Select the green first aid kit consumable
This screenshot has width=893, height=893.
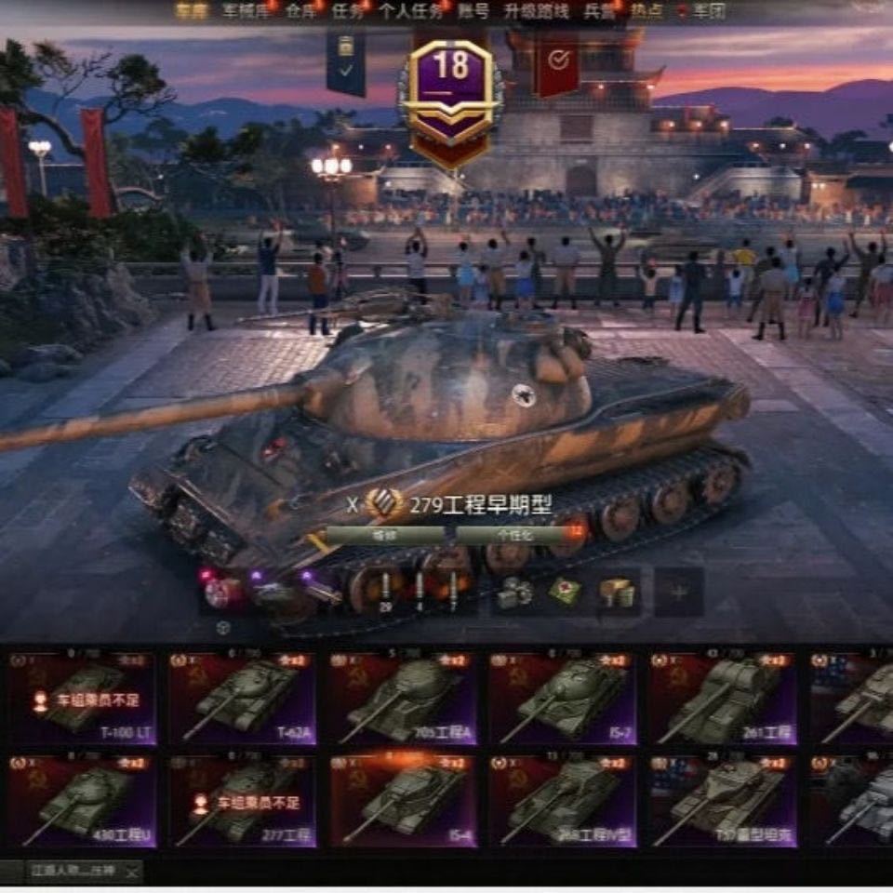pyautogui.click(x=565, y=593)
